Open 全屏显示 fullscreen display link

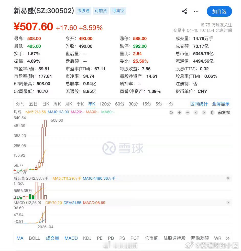point(221,104)
